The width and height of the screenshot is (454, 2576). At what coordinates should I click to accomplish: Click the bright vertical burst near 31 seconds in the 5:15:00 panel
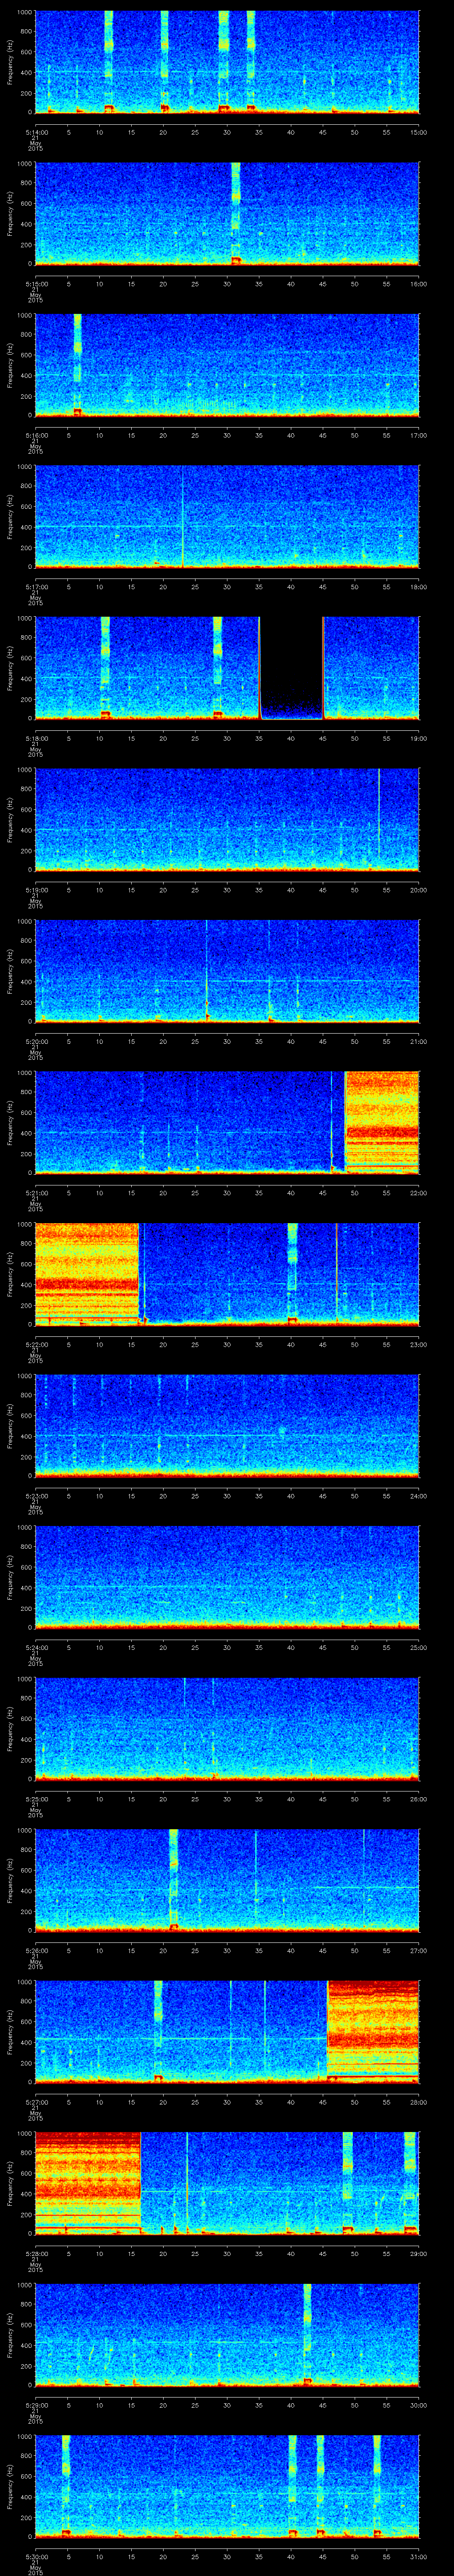coord(235,213)
